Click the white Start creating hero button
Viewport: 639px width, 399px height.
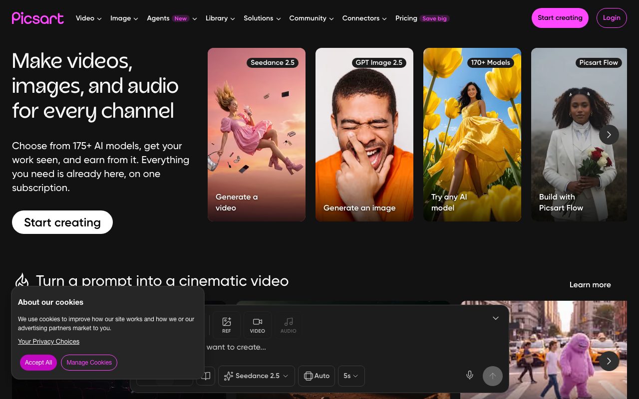tap(62, 222)
